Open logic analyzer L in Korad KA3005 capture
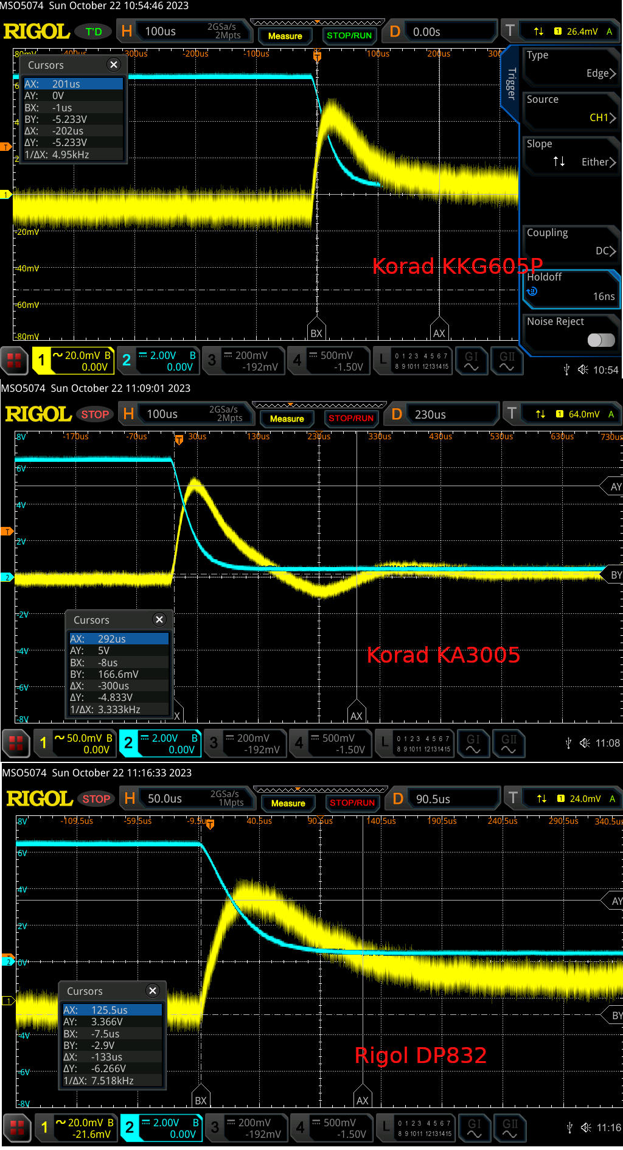The image size is (623, 1150). click(x=414, y=744)
